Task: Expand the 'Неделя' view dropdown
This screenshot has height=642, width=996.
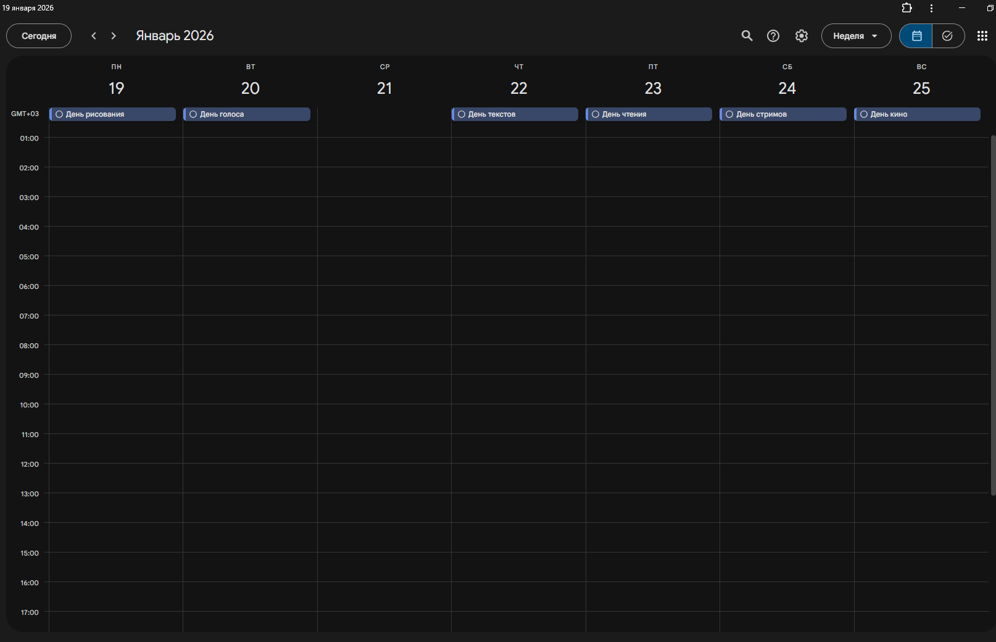Action: [x=855, y=36]
